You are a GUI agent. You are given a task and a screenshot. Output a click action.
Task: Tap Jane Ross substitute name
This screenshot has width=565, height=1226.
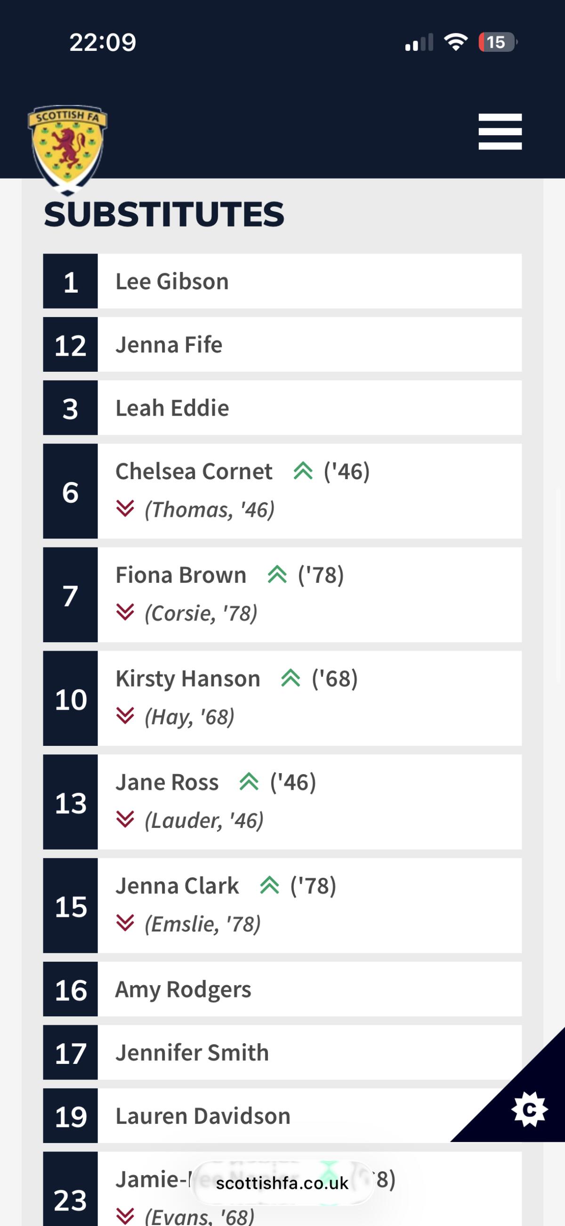point(167,783)
